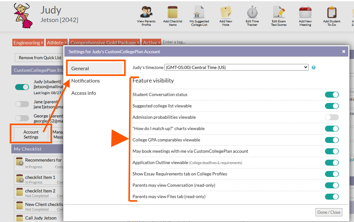Open Judy's timezone dropdown
Screen dimensions: 354x222
pyautogui.click(x=236, y=67)
